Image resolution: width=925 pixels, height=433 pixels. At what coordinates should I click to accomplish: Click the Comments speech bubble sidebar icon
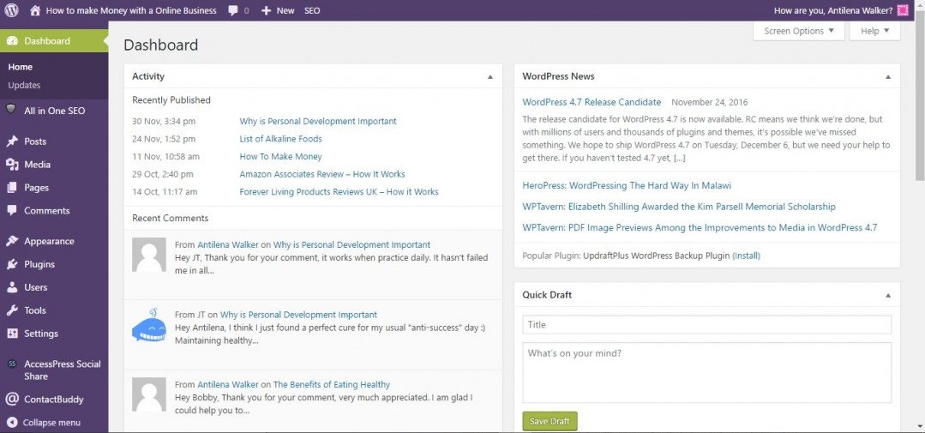click(x=12, y=210)
